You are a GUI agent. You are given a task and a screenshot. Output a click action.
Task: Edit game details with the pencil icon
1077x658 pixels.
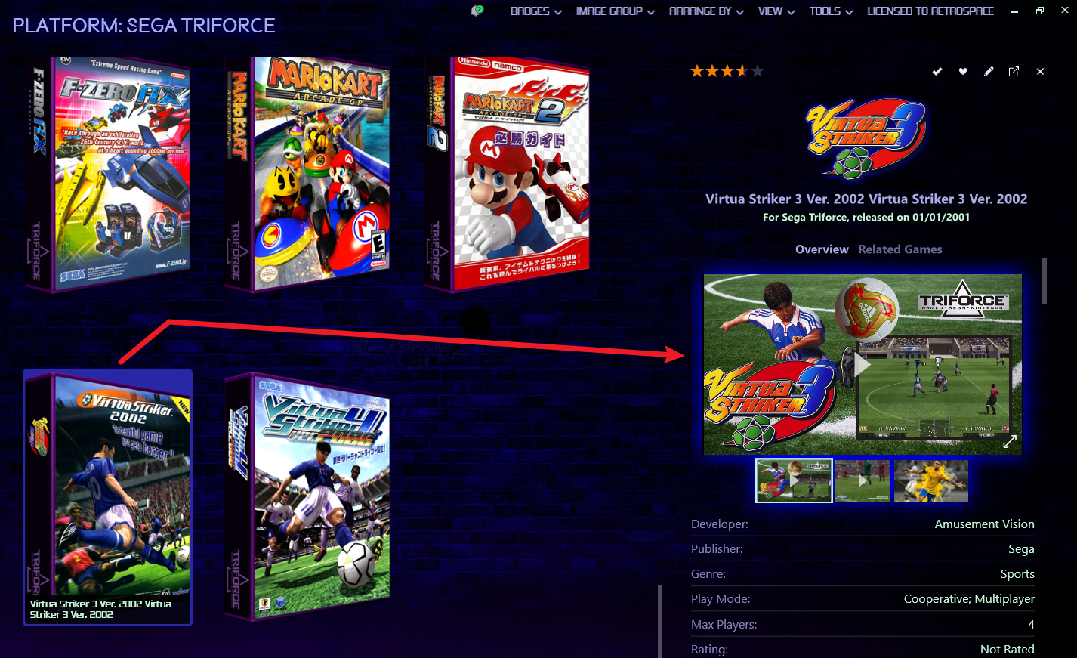pos(989,71)
